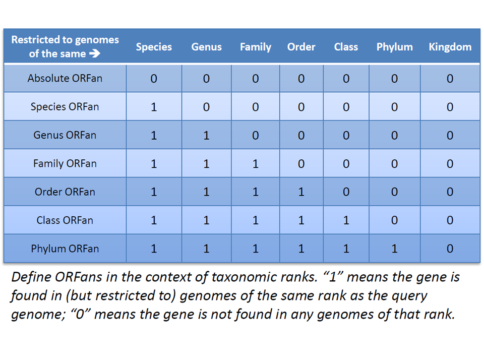
Task: Select the Species ORFan row label
Action: tap(65, 107)
